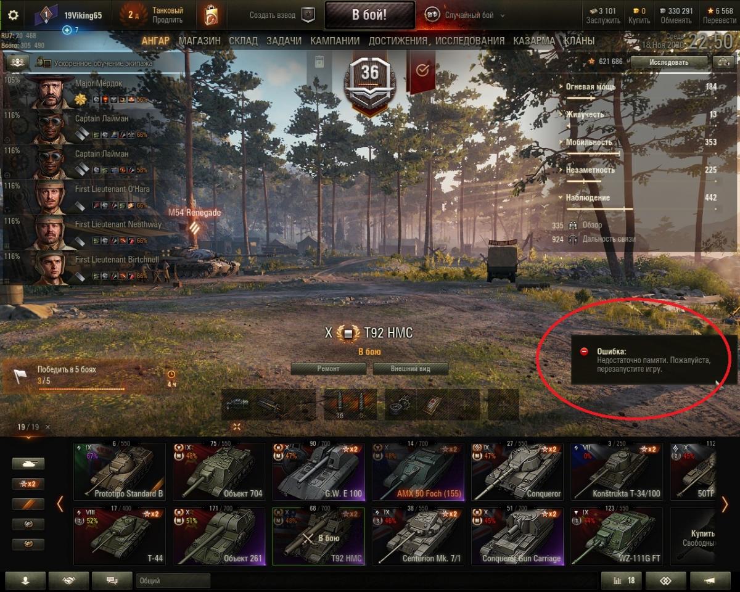Viewport: 740px width, 592px height.
Task: Open the contacts handshake button
Action: click(68, 580)
